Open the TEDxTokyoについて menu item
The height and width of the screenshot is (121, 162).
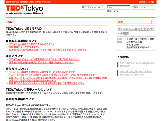[x=92, y=7]
